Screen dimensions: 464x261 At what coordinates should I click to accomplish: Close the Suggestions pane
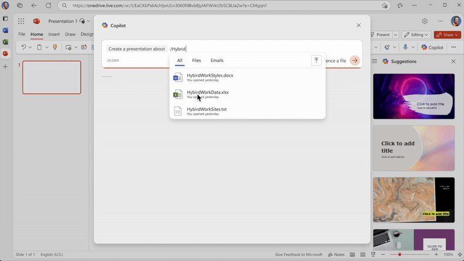453,61
